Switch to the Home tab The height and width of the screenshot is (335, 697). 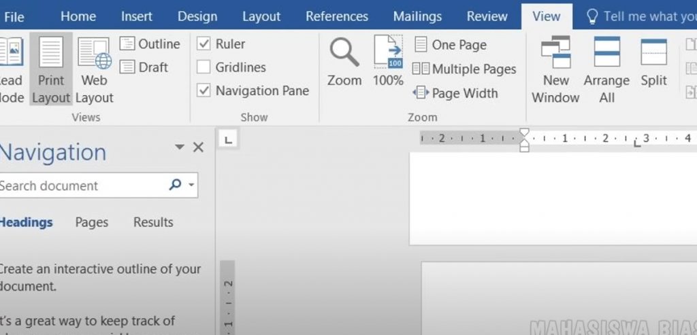pos(78,16)
